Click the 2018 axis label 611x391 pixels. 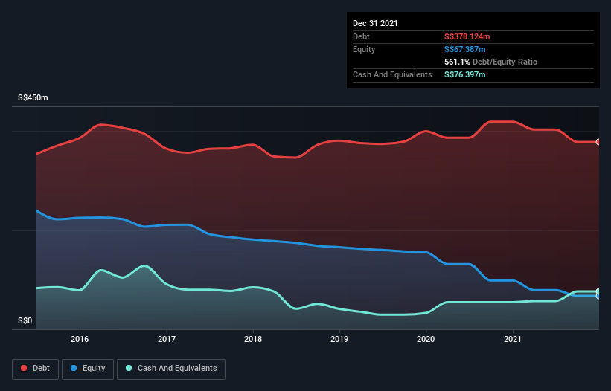coord(253,339)
